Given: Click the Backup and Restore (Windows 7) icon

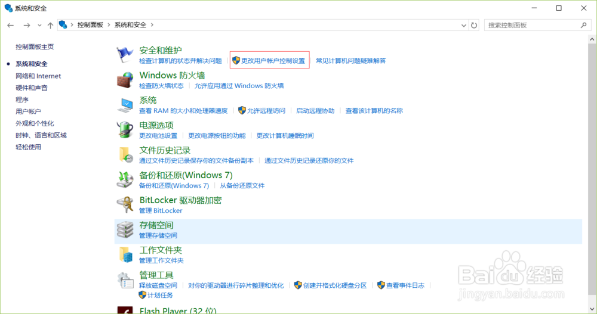Looking at the screenshot, I should tap(125, 180).
